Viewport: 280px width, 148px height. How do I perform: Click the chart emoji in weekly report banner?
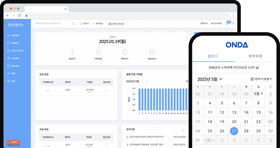point(257,67)
